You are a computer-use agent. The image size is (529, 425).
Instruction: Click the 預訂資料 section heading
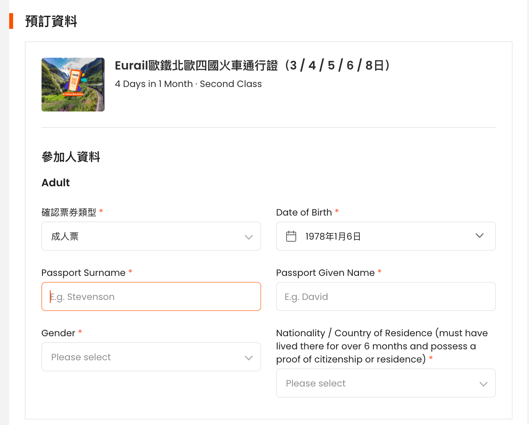point(51,21)
